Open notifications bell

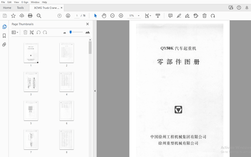(x=247, y=8)
